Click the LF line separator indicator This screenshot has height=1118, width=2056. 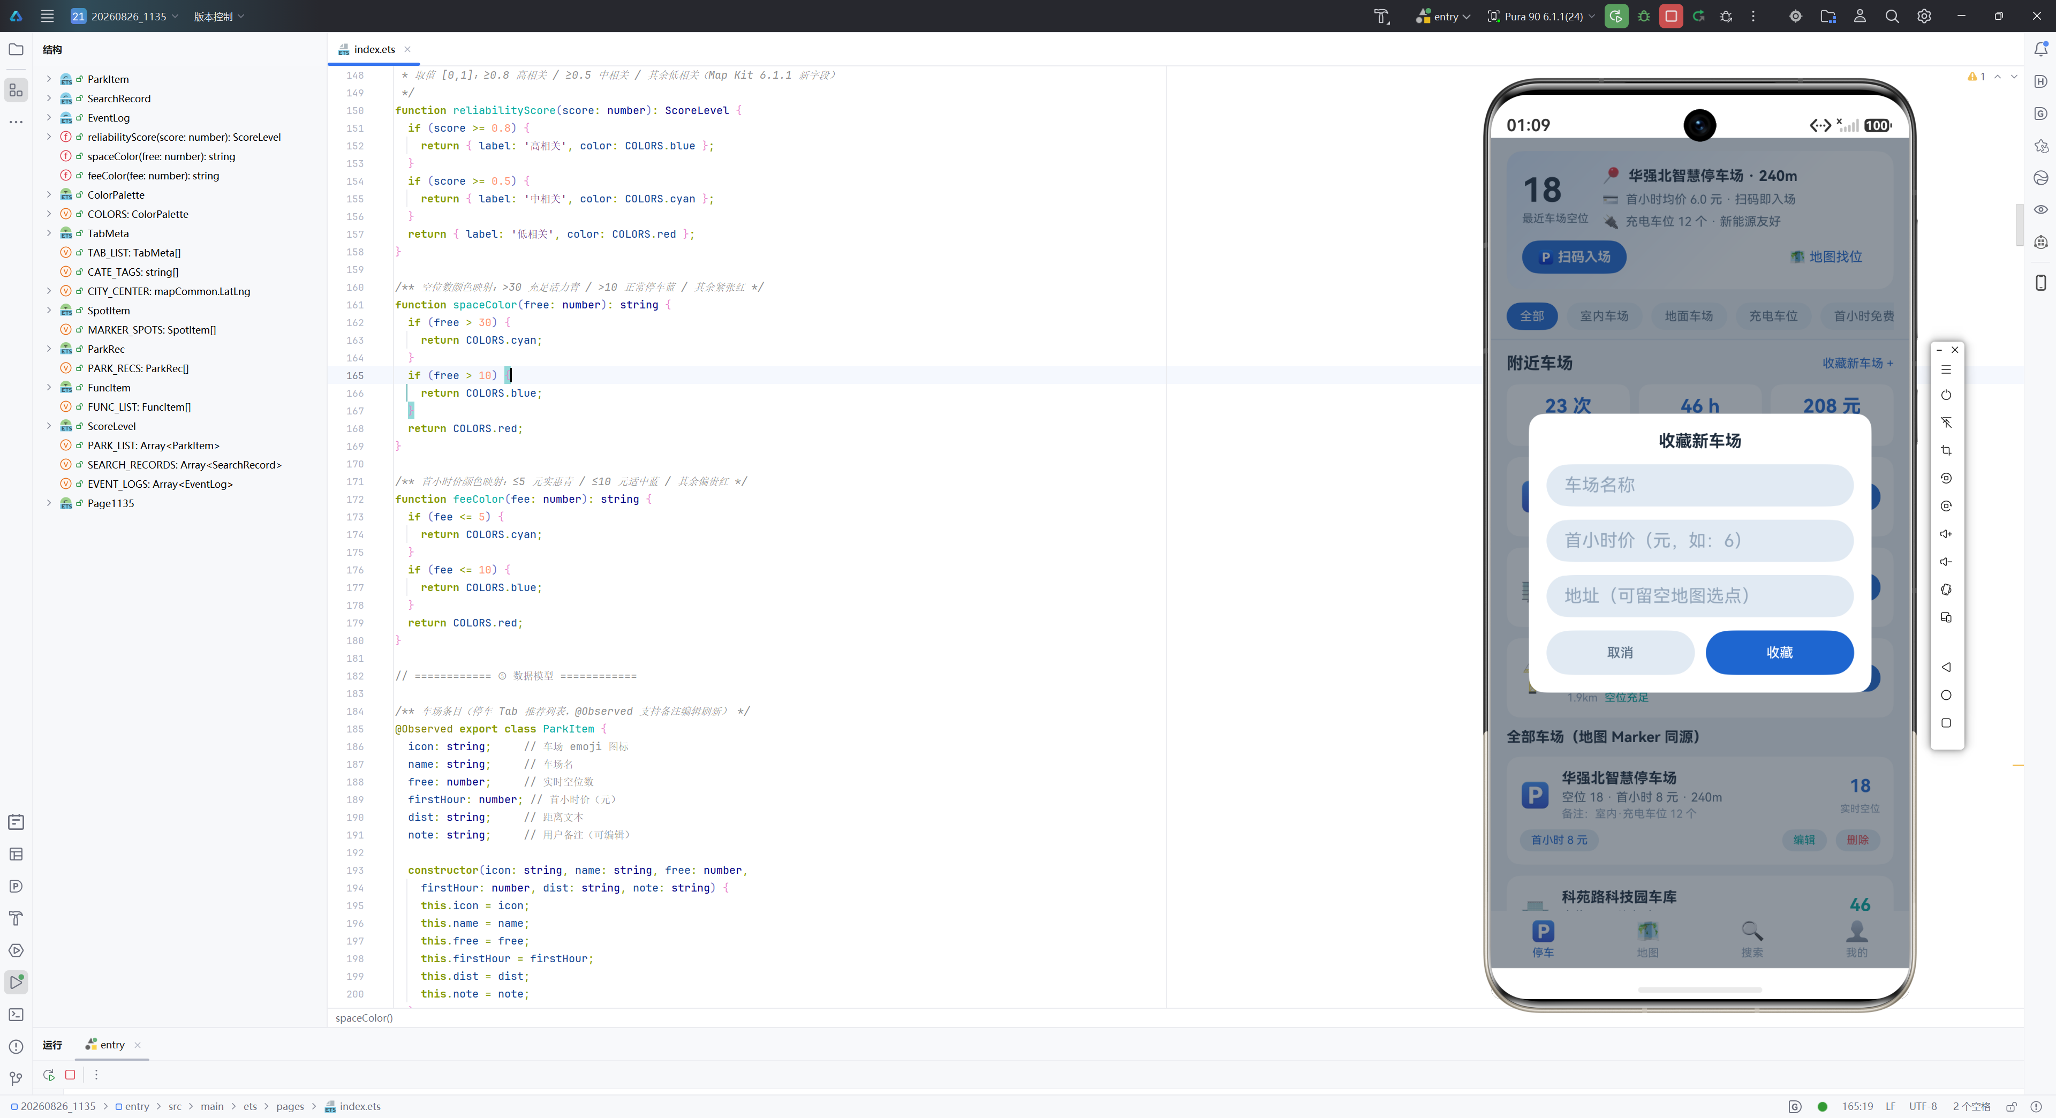1890,1106
